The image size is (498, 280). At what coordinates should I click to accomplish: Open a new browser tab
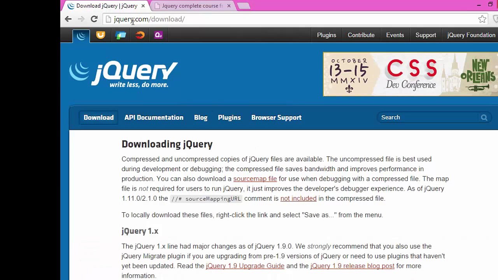pos(244,6)
